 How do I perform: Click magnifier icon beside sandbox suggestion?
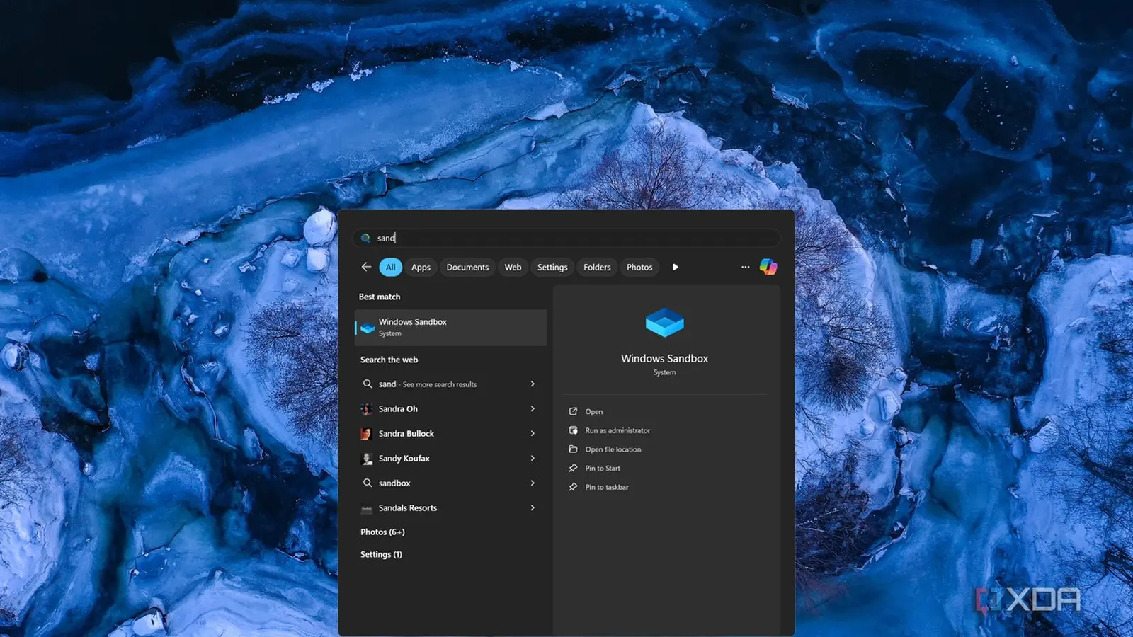click(x=368, y=483)
